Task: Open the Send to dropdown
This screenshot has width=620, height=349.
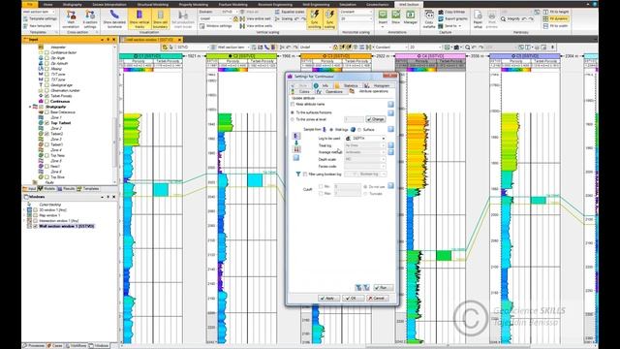Action: [x=449, y=26]
